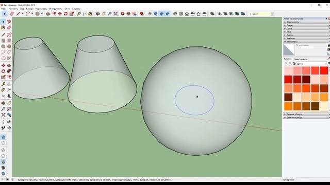Switch to the Выбрать materials tab
The width and height of the screenshot is (330, 185).
288,59
